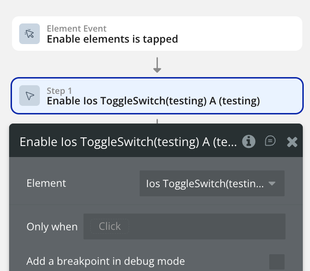310x271 pixels.
Task: Select the highlighted Step 1 action card
Action: [157, 96]
